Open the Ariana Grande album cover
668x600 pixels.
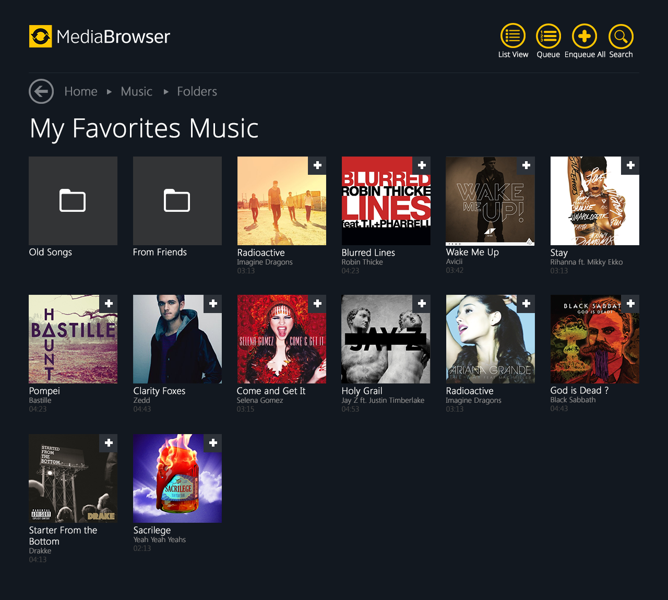491,339
